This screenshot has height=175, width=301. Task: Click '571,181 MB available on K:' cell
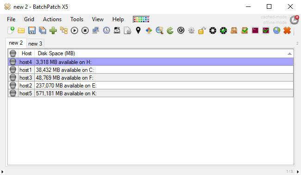coord(164,93)
